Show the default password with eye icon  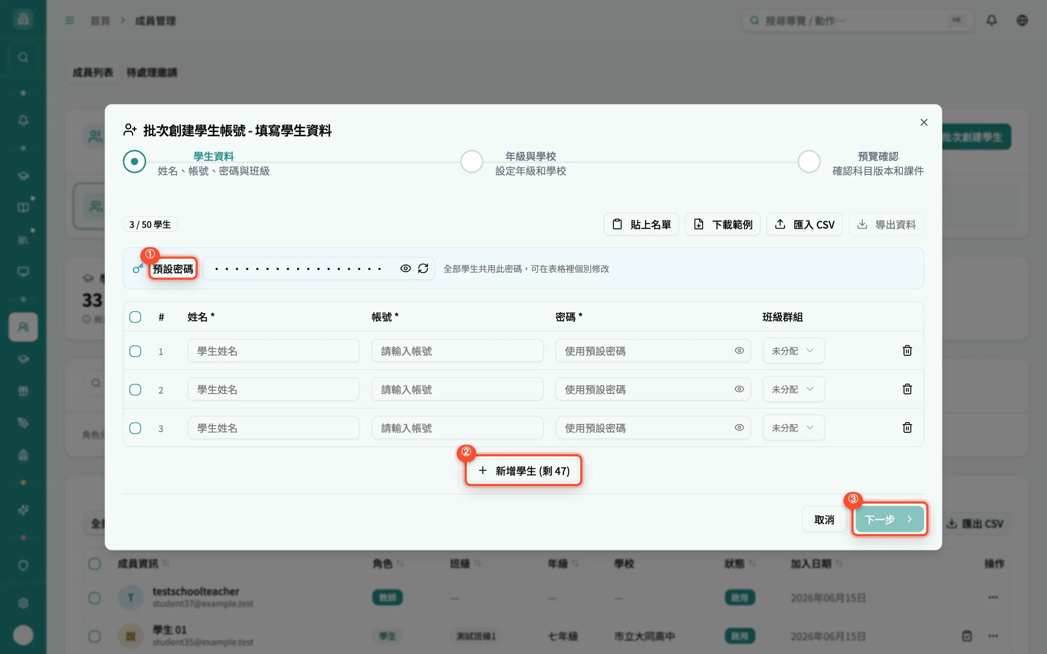[405, 269]
